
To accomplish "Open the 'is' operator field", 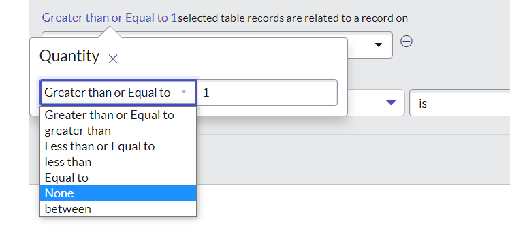I will click(460, 103).
